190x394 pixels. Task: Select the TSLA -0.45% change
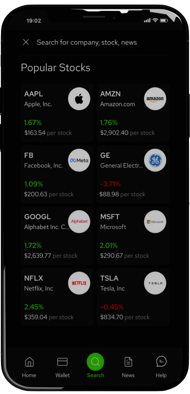point(112,307)
